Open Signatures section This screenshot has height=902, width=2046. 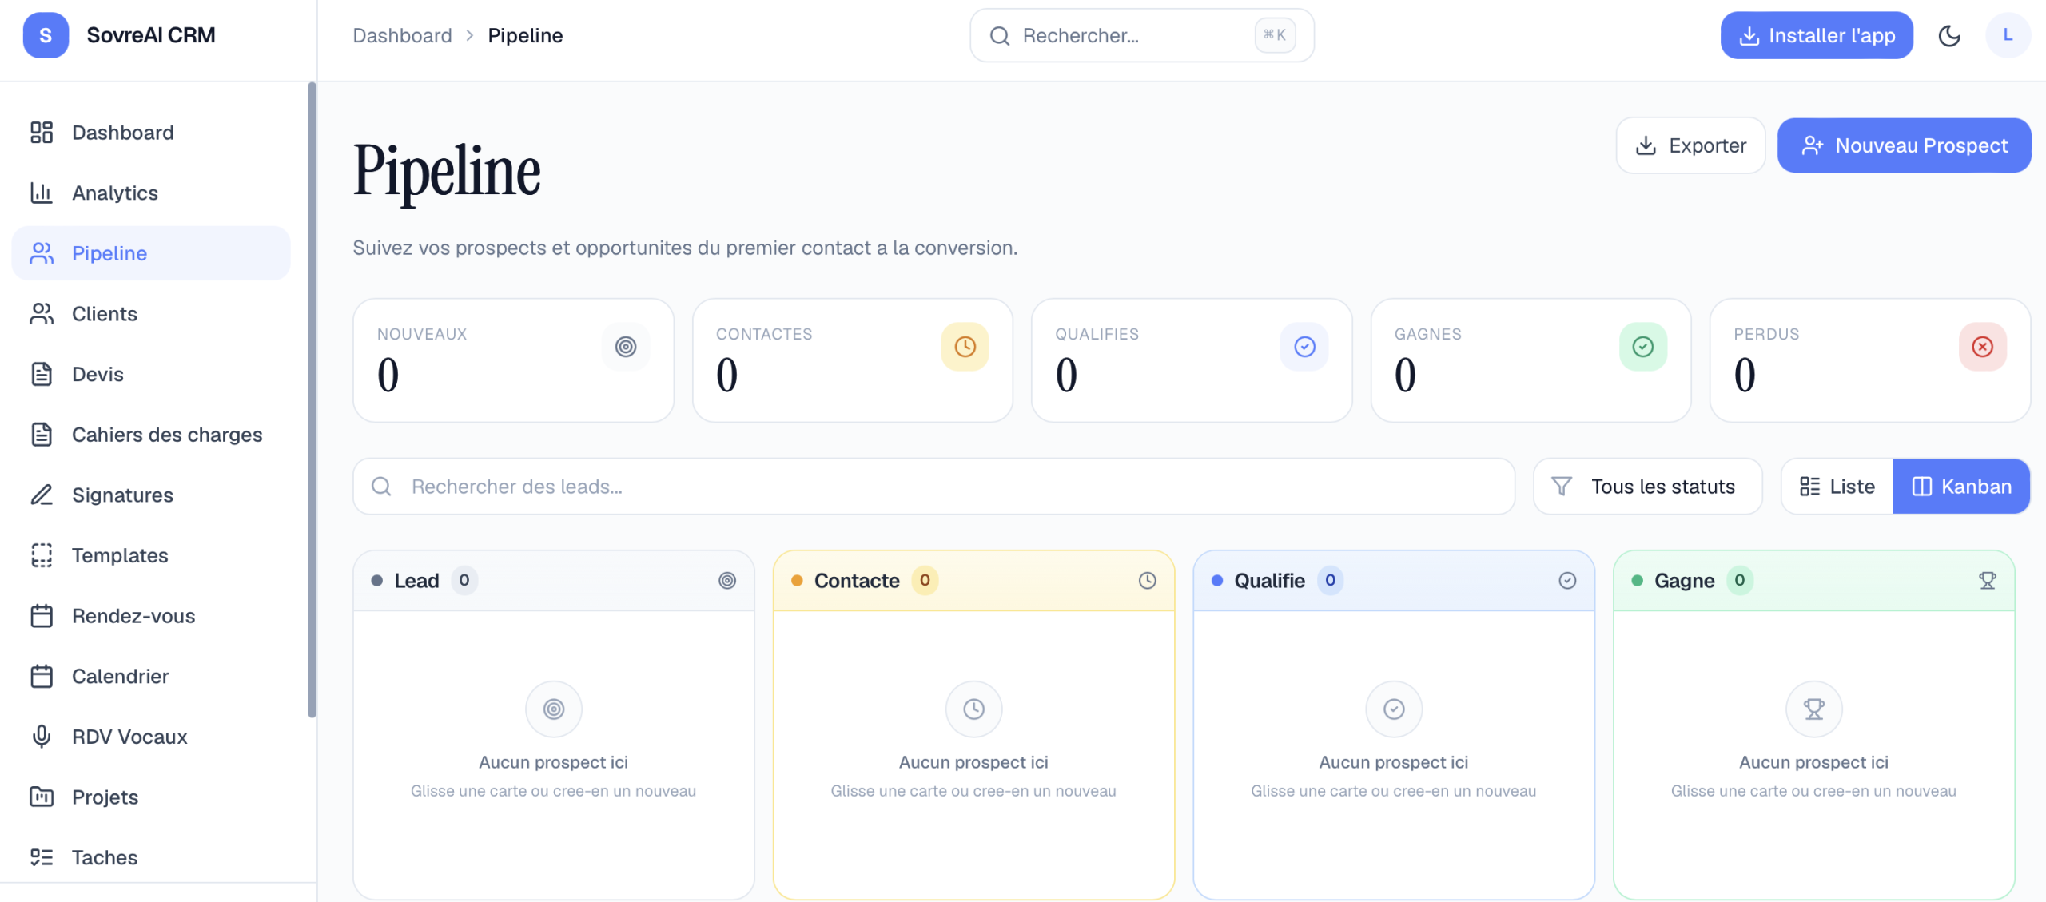pyautogui.click(x=151, y=495)
